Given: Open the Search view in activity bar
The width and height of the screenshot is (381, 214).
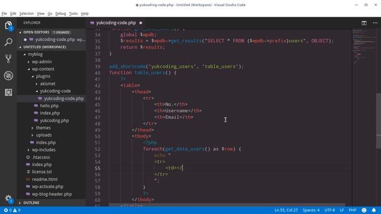Looking at the screenshot, I should 8,42.
